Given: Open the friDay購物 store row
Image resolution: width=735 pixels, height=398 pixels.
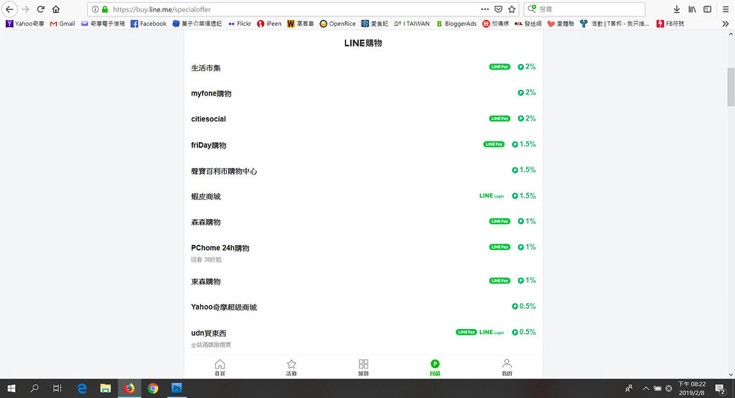Looking at the screenshot, I should pos(363,145).
